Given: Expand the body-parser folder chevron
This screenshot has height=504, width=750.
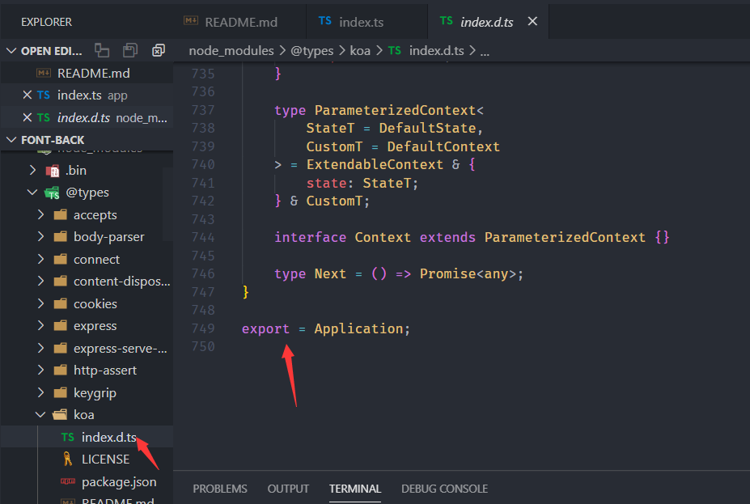Looking at the screenshot, I should [x=40, y=237].
